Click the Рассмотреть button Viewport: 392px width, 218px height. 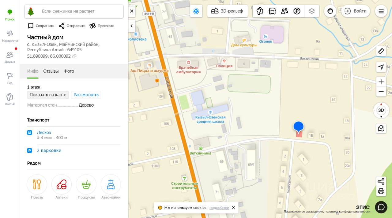pos(86,95)
